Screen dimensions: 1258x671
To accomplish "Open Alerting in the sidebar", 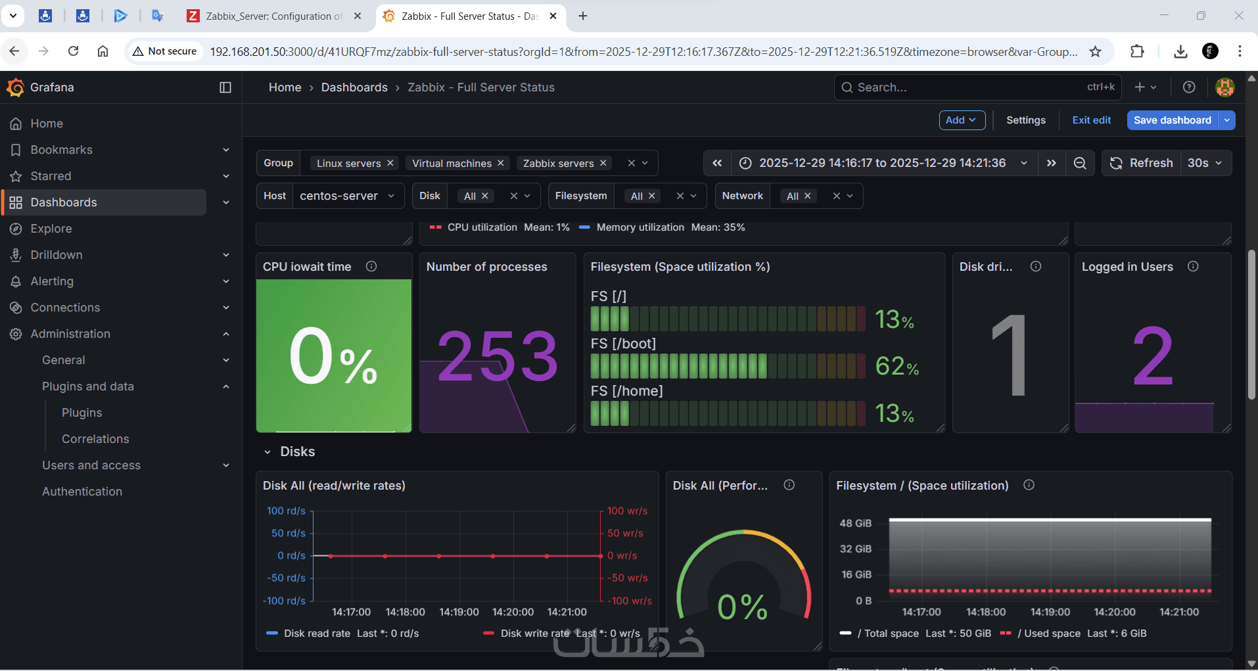I will point(52,281).
